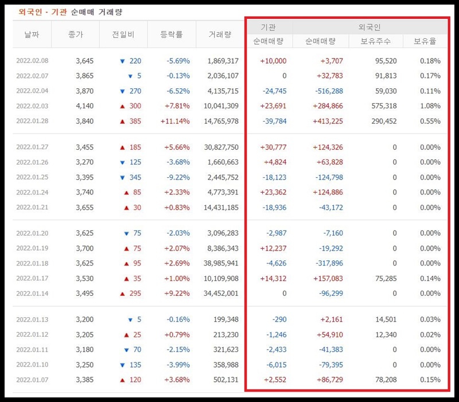Click the 거래량 column header

pos(220,34)
